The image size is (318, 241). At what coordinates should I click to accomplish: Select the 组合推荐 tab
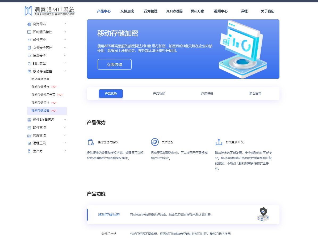[255, 94]
